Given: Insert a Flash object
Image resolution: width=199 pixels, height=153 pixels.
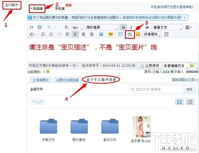Looking at the screenshot, I should coord(138,34).
